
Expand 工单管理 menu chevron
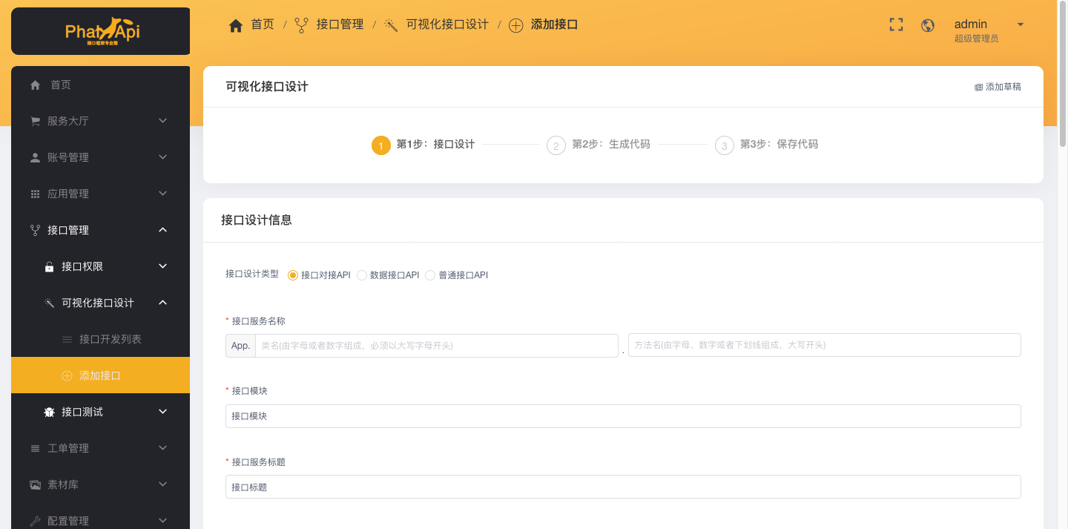pos(163,447)
